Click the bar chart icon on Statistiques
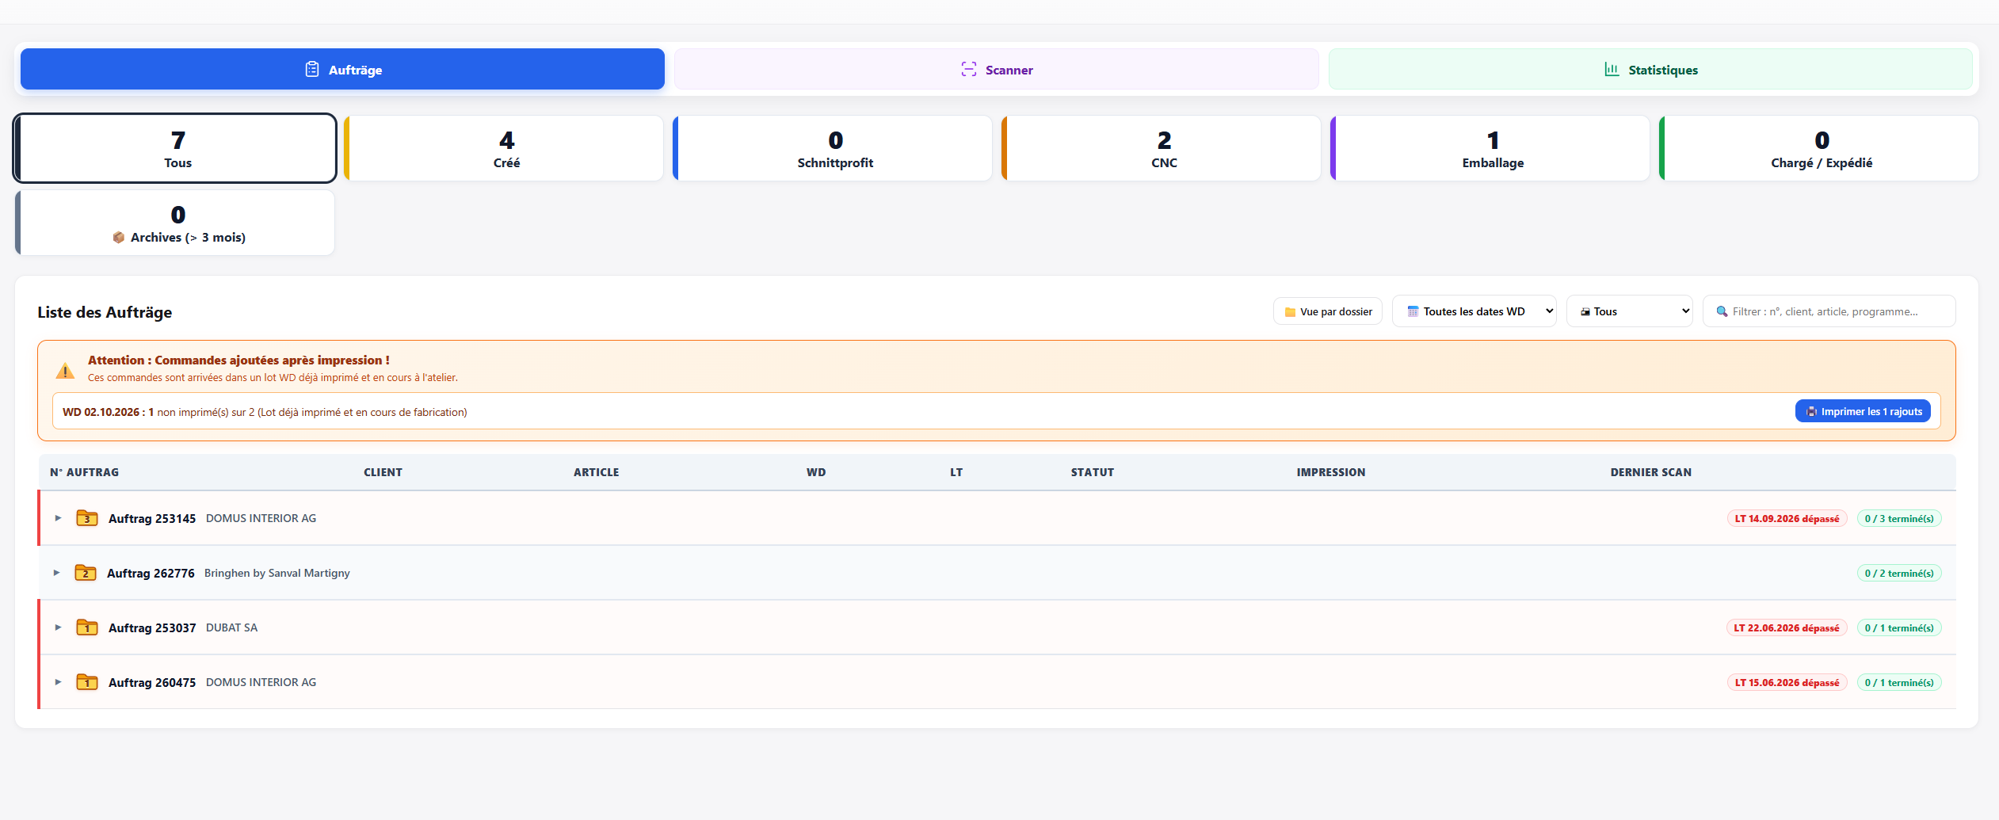The height and width of the screenshot is (820, 1999). point(1612,70)
